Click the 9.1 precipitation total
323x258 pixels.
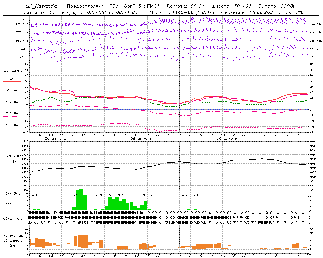[120, 195]
